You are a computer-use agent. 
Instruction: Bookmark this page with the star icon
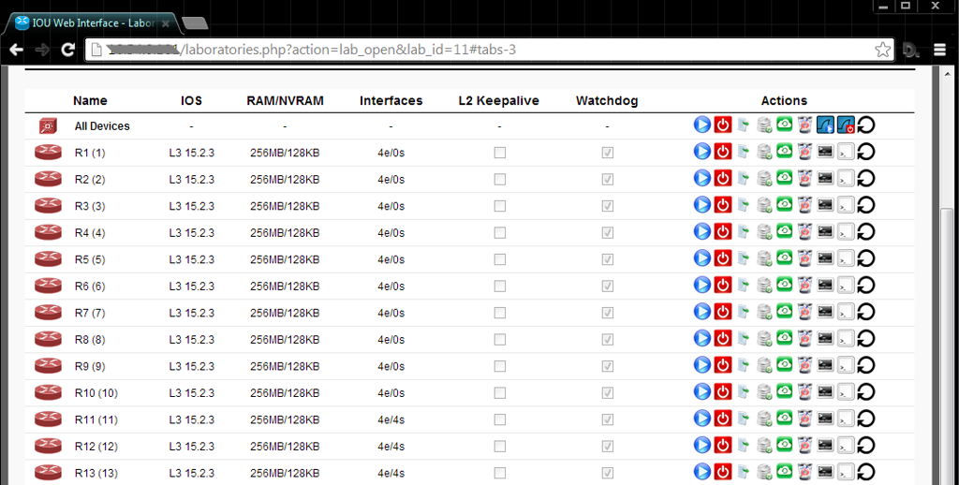coord(882,50)
